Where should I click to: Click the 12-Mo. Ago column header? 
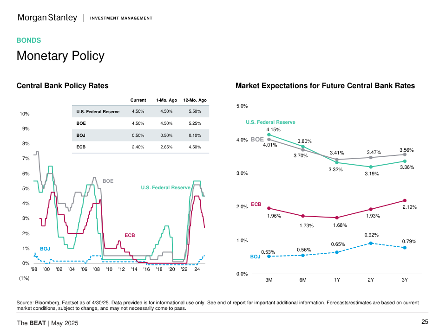tap(195, 100)
